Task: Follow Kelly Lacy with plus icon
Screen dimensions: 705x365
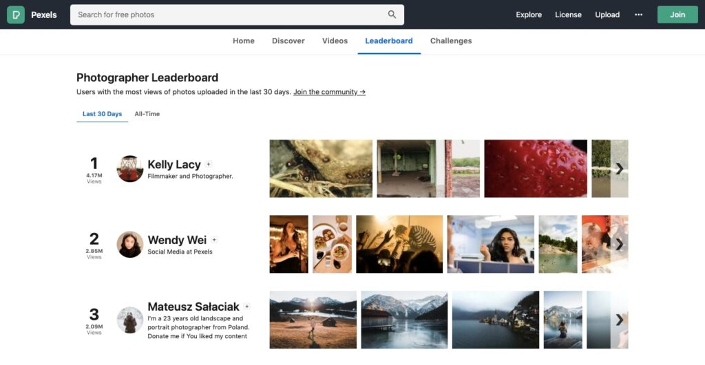Action: (209, 164)
